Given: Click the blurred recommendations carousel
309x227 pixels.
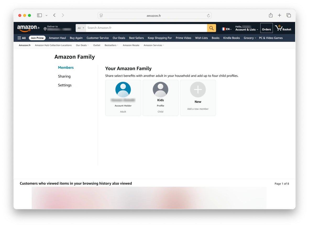Looking at the screenshot, I should [149, 198].
